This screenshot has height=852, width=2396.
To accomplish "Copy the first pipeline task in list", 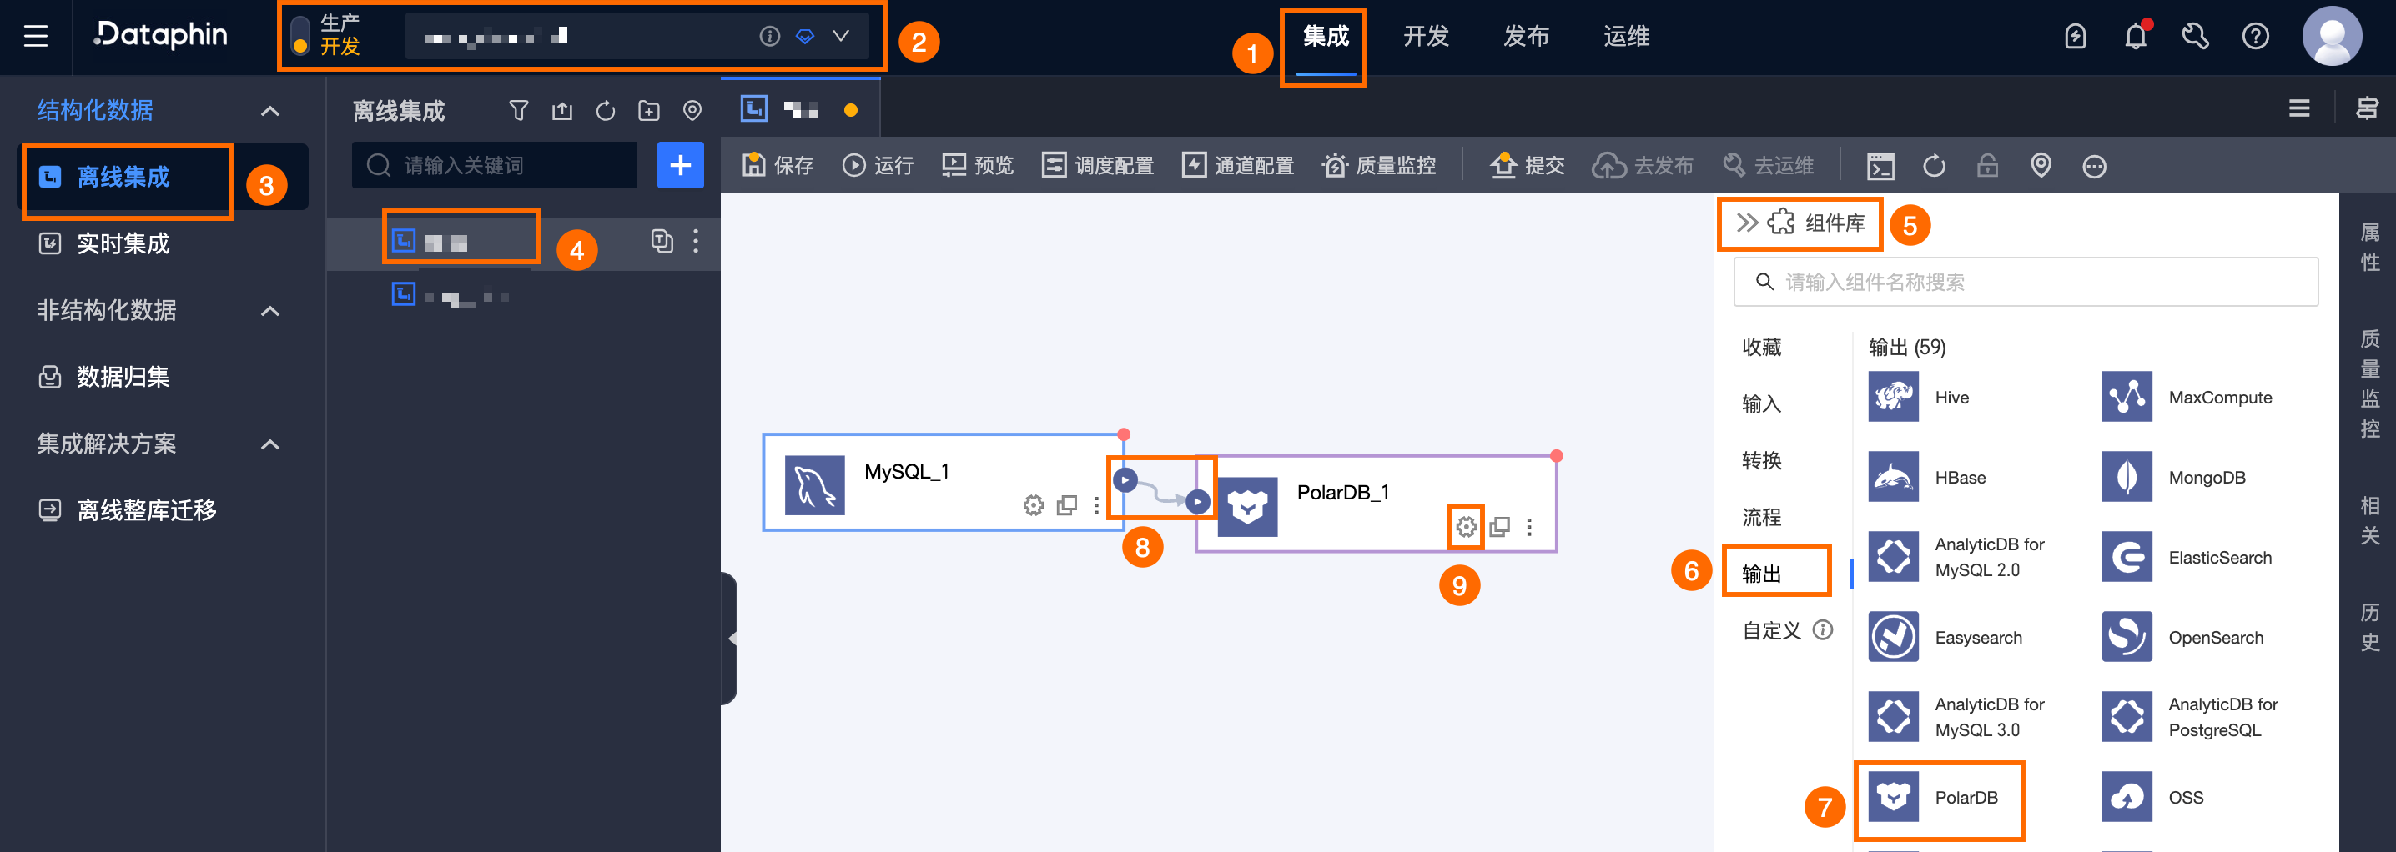I will coord(662,242).
